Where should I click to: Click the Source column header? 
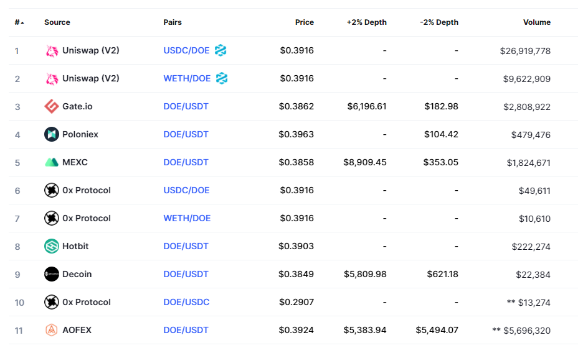(57, 22)
